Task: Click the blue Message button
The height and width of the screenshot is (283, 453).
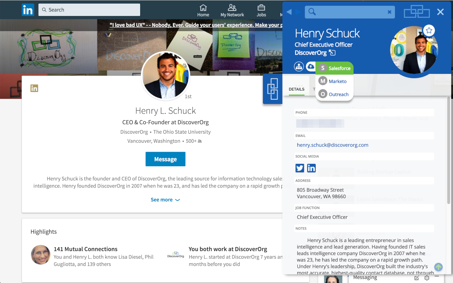Action: point(165,159)
